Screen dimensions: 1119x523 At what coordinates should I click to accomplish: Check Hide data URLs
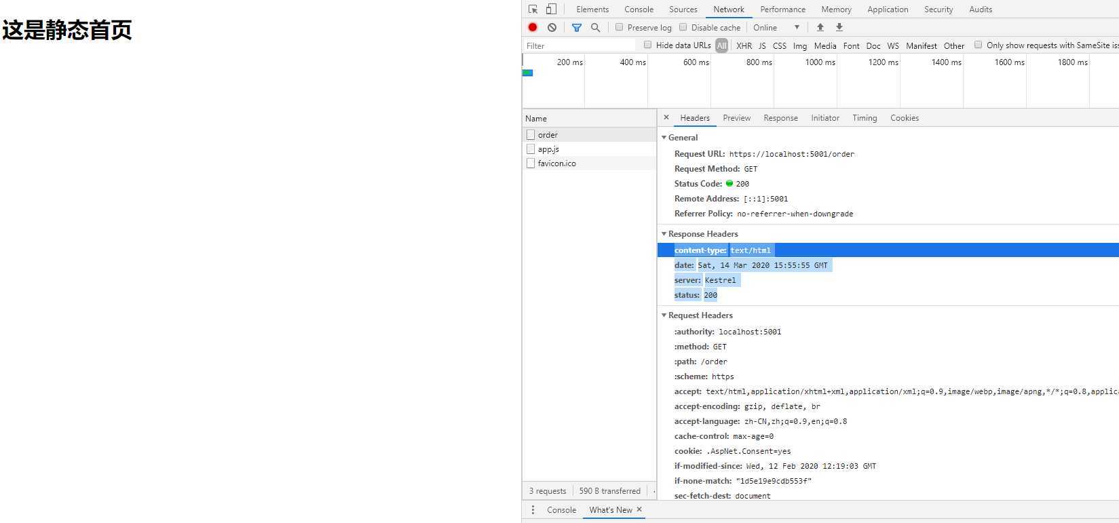647,45
